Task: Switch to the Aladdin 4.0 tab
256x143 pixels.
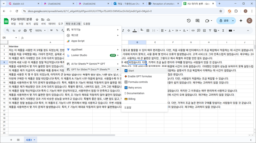Action: tap(24, 4)
